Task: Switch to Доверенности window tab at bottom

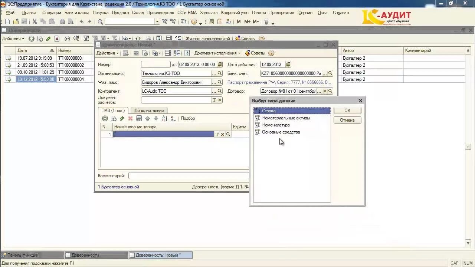Action: point(96,255)
